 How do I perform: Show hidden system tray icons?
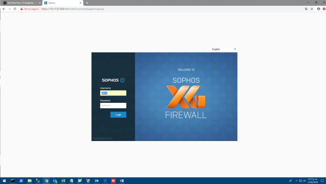(x=297, y=181)
